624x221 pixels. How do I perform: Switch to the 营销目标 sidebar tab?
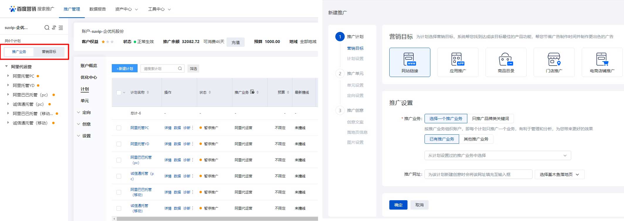(x=49, y=52)
